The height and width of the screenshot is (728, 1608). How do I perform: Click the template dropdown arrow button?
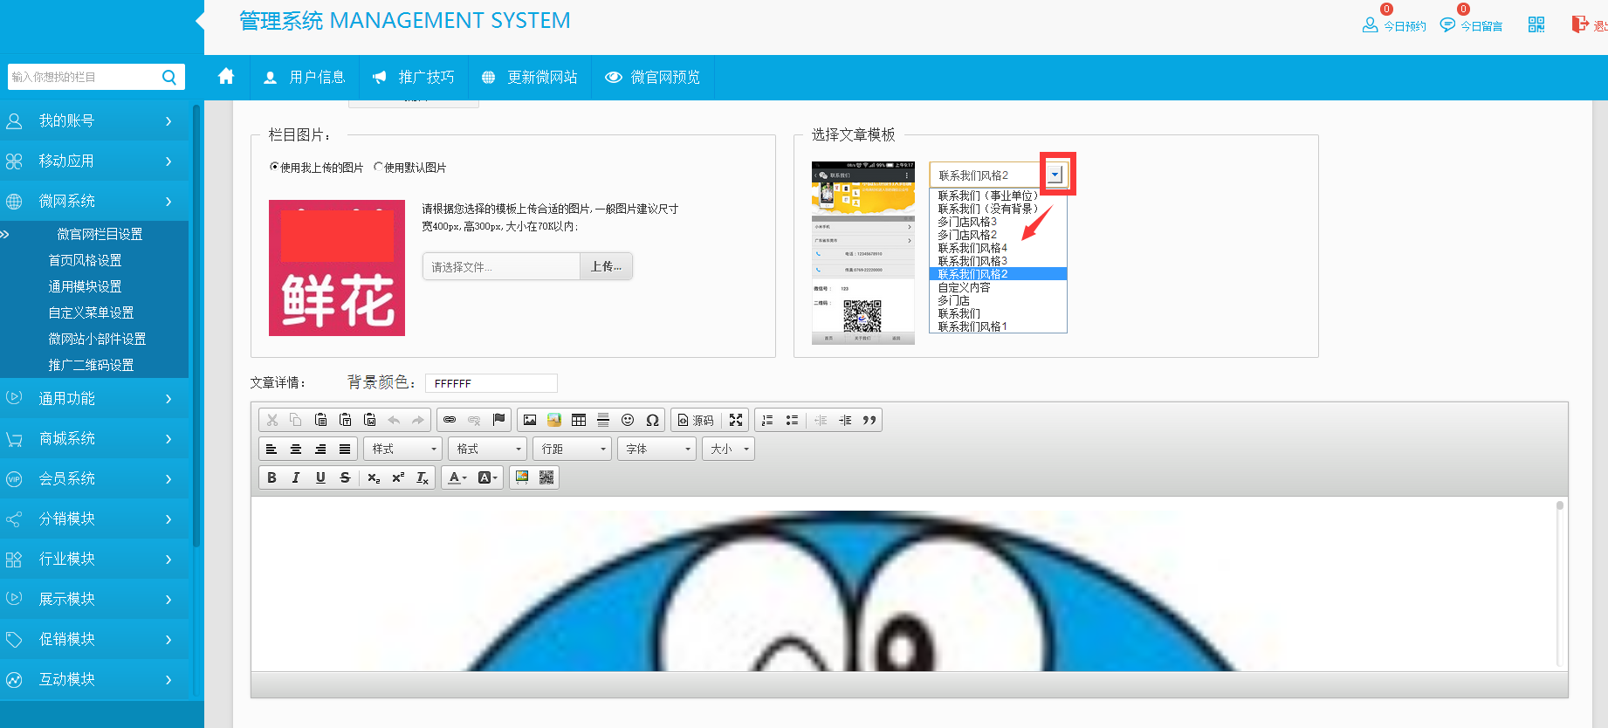pyautogui.click(x=1055, y=175)
